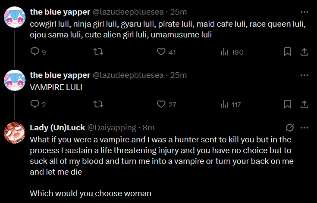
Task: Open Lady (Un)Luck profile name link
Action: pos(57,127)
